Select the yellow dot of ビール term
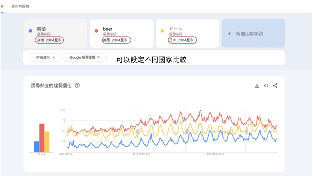The height and width of the screenshot is (176, 313). [x=162, y=31]
